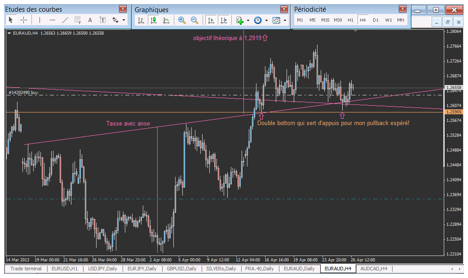Select 'objectif théorique à 1,2919' label

pos(227,38)
